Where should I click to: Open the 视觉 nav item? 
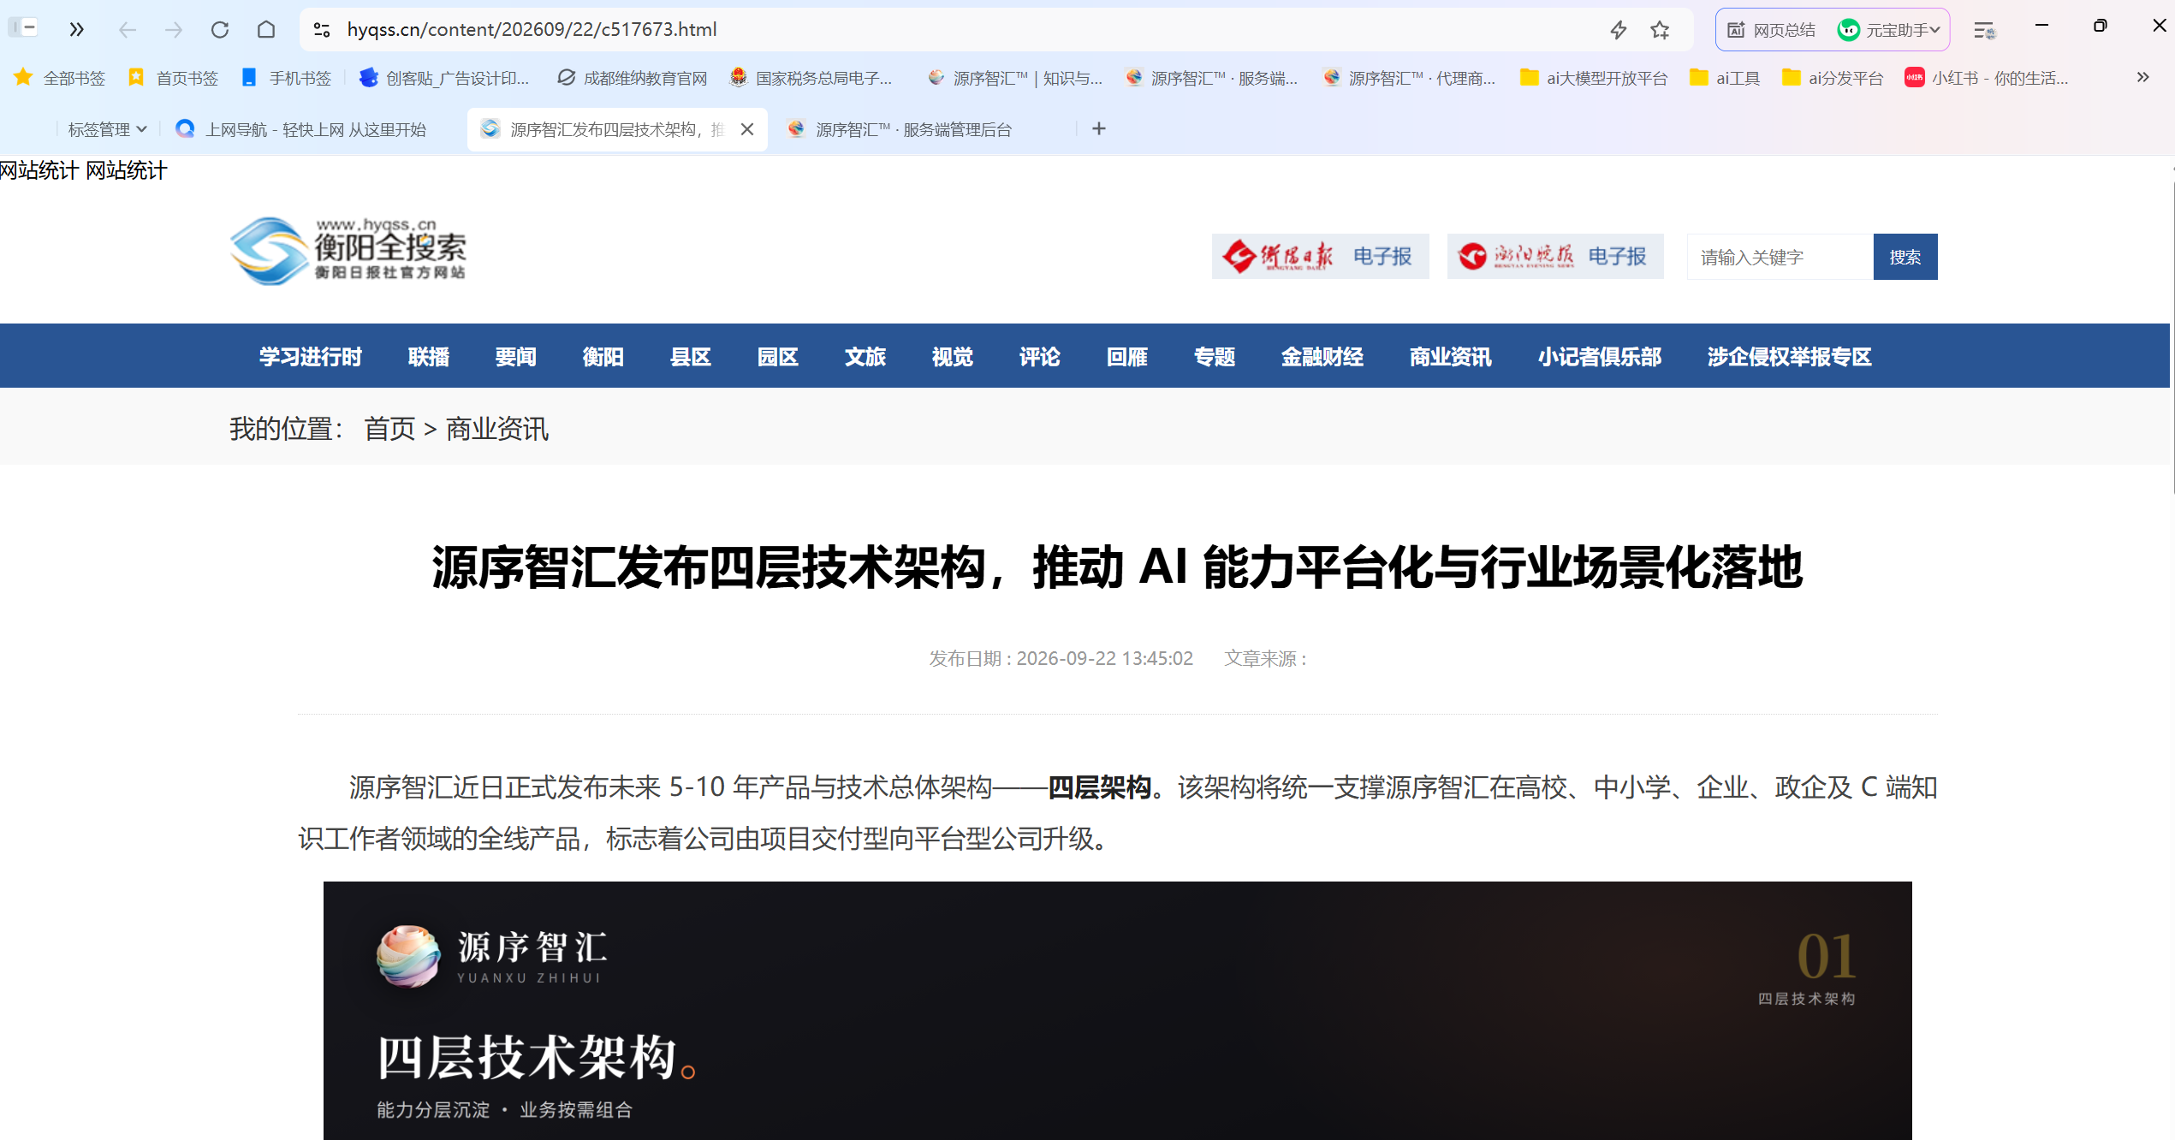pyautogui.click(x=953, y=357)
